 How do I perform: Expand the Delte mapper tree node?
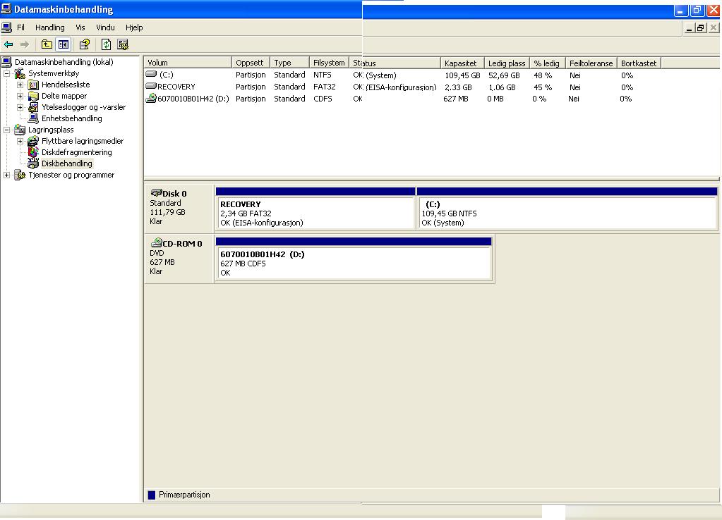coord(20,96)
